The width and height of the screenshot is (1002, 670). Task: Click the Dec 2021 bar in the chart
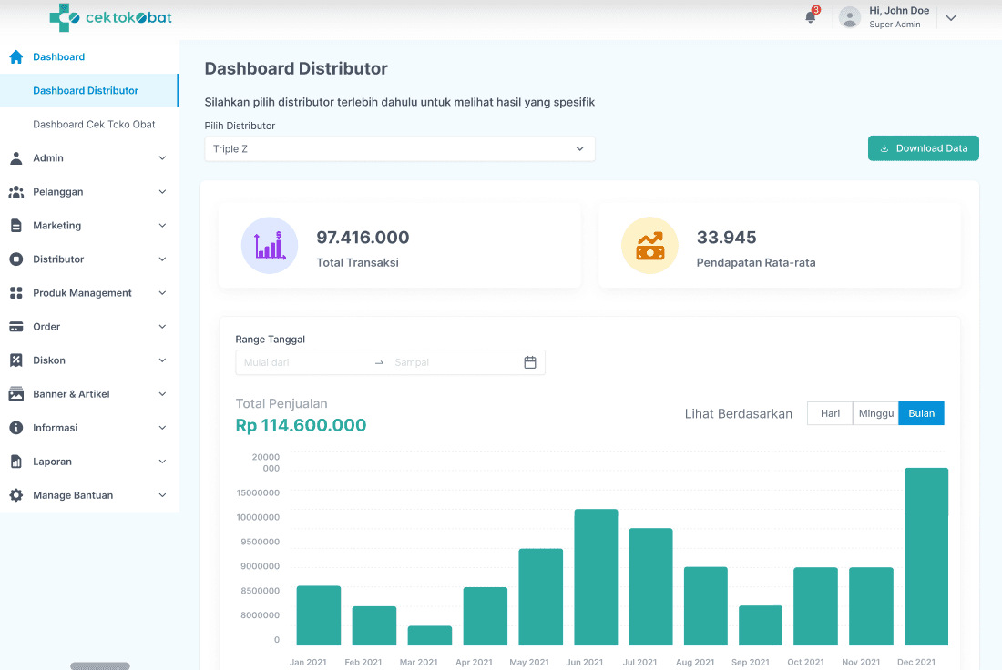point(925,555)
